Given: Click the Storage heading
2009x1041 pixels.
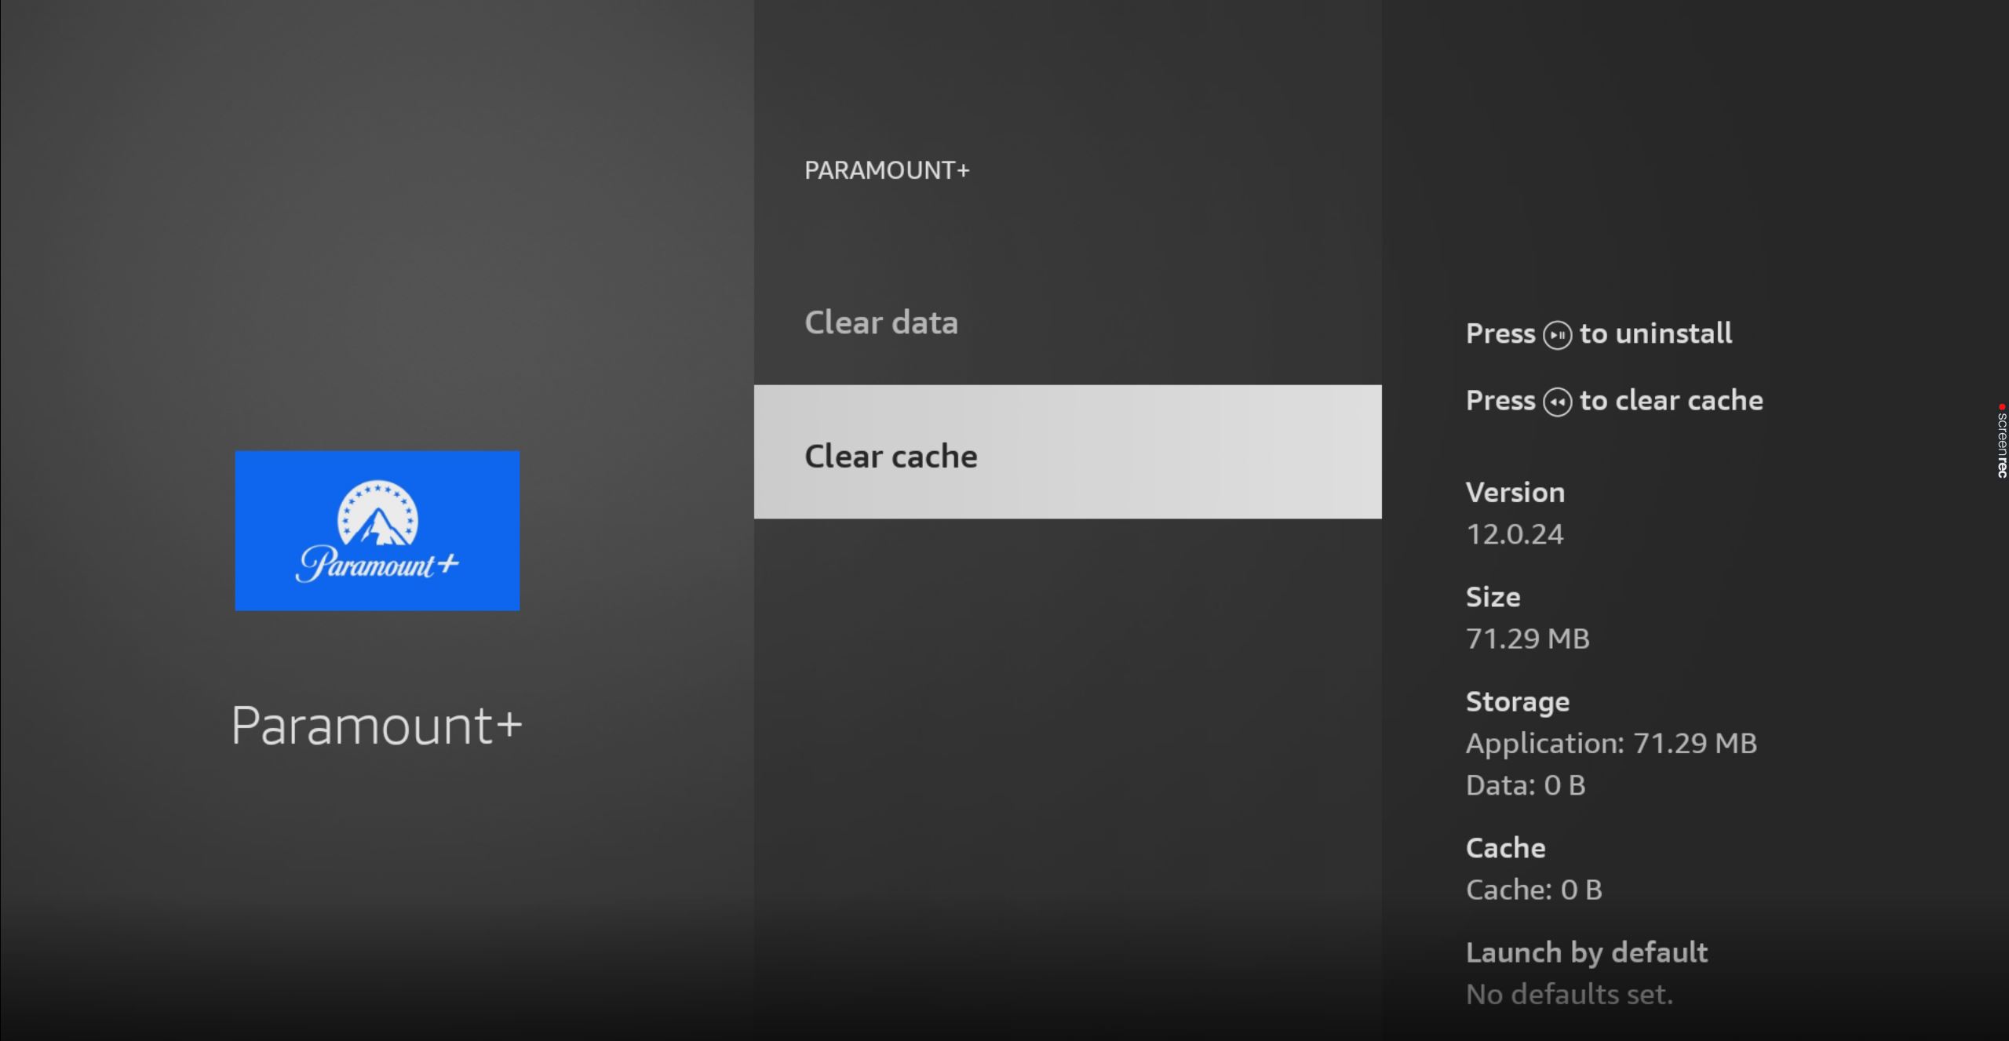Looking at the screenshot, I should tap(1517, 701).
